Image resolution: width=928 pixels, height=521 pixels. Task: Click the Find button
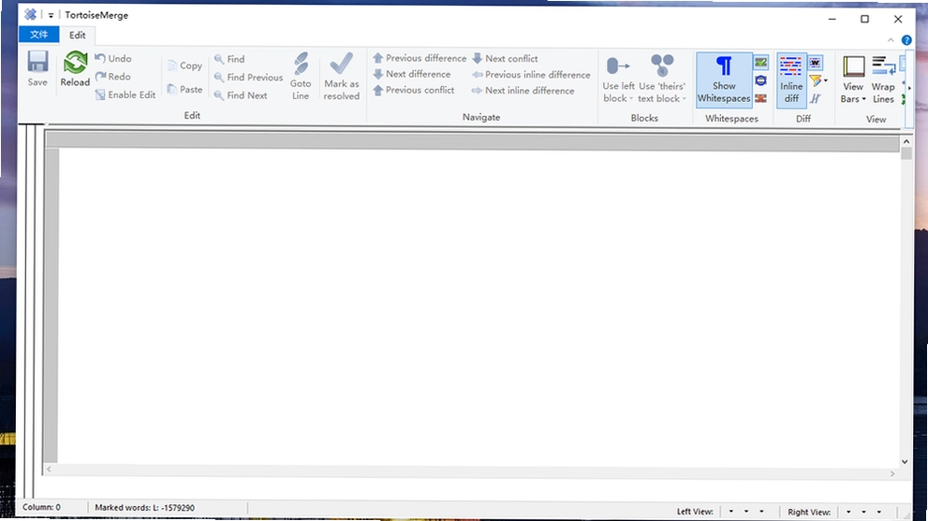(229, 59)
